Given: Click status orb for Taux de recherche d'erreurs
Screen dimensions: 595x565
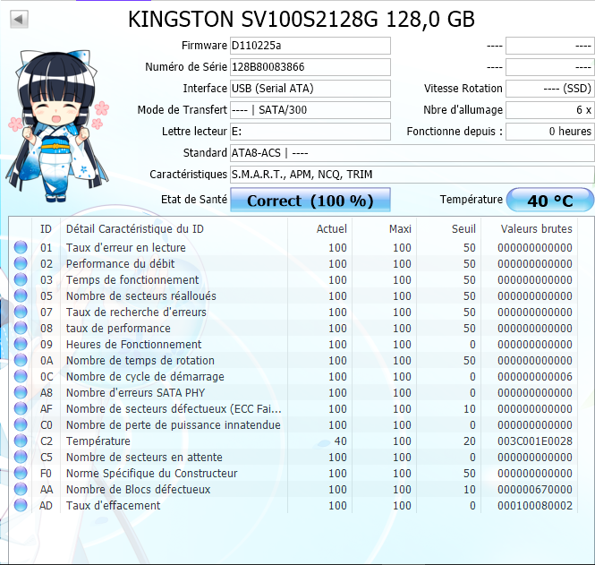Looking at the screenshot, I should click(x=21, y=312).
